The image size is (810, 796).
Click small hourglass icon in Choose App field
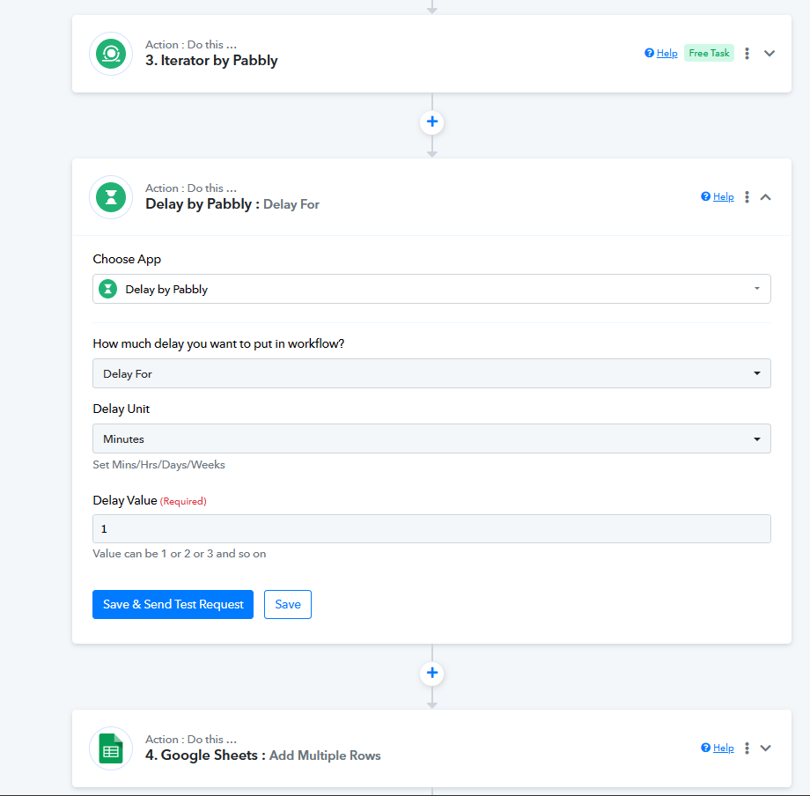click(108, 290)
